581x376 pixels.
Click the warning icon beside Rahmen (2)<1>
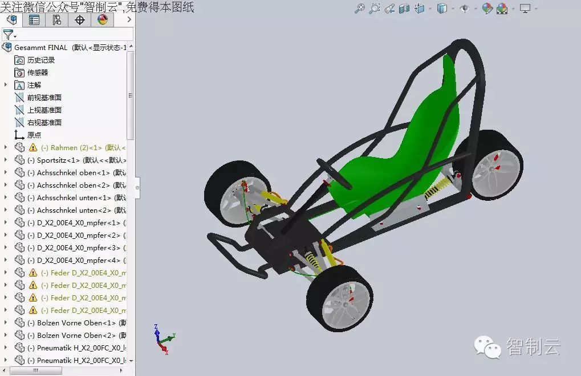(32, 148)
